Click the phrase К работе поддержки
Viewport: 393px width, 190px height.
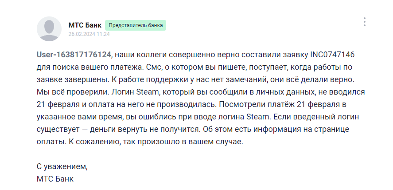click(x=224, y=79)
